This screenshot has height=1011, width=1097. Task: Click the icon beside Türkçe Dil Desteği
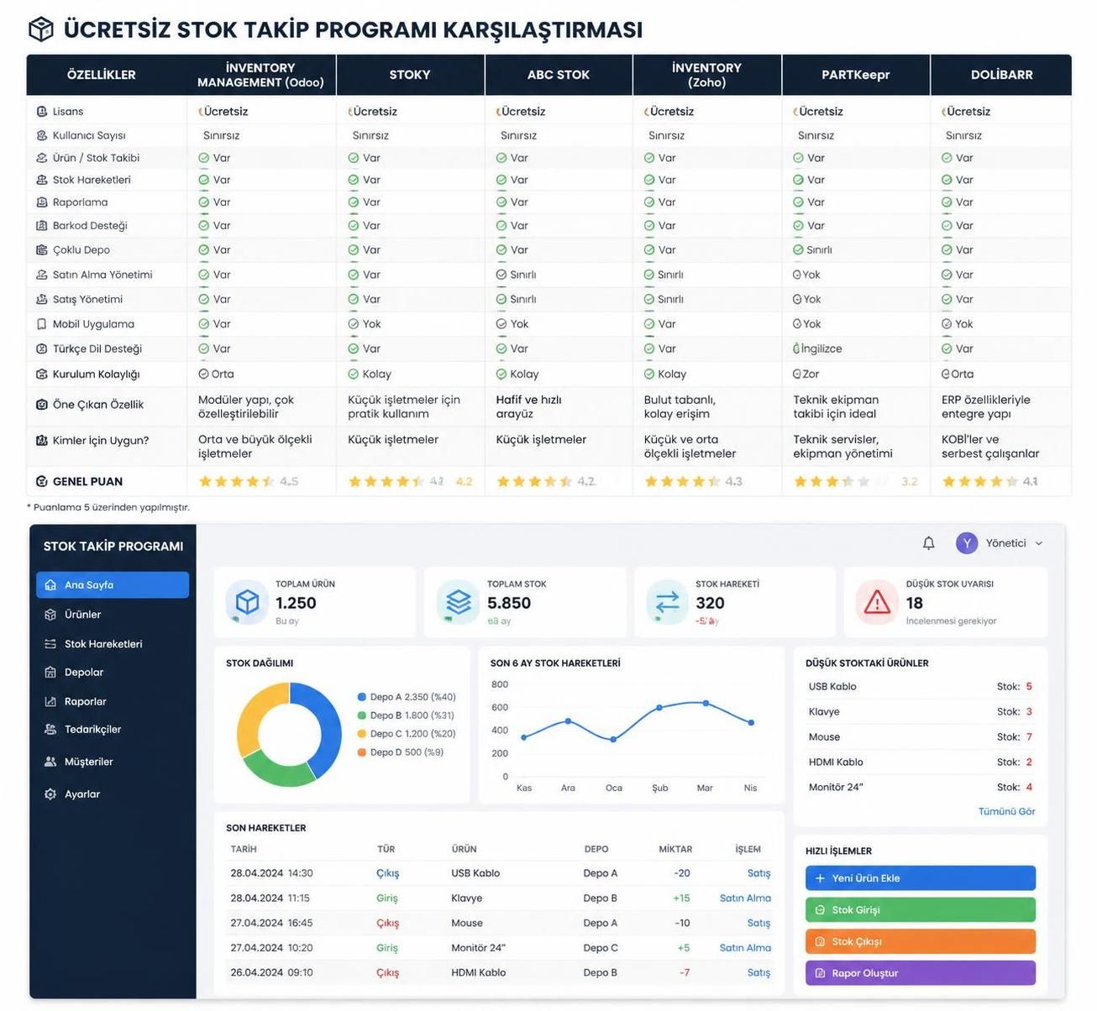tap(42, 349)
